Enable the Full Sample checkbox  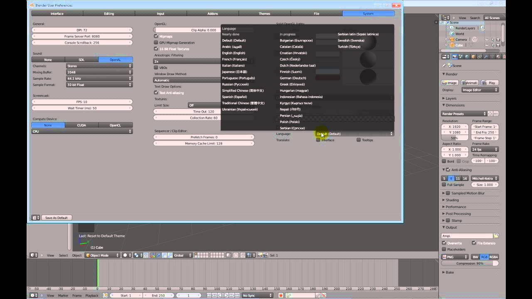pyautogui.click(x=444, y=184)
